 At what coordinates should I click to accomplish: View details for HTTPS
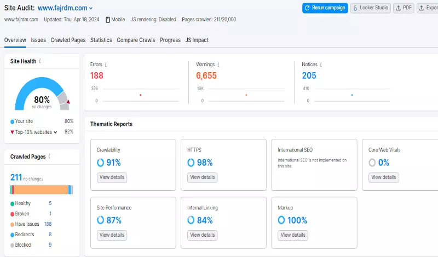202,177
